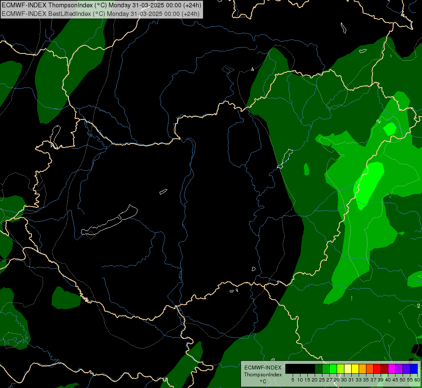Screen dimensions: 422x388
Task: Click the ThompsonIndex text in the legend box
Action: (x=263, y=375)
